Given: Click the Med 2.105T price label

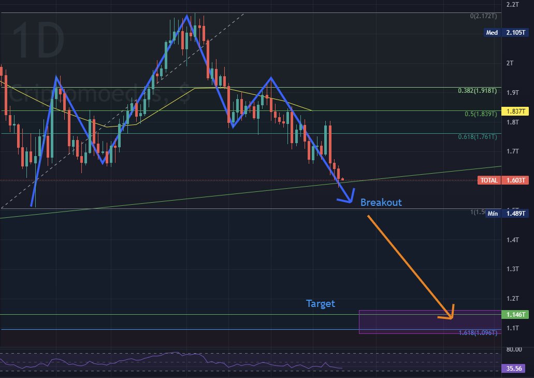Looking at the screenshot, I should pos(506,32).
